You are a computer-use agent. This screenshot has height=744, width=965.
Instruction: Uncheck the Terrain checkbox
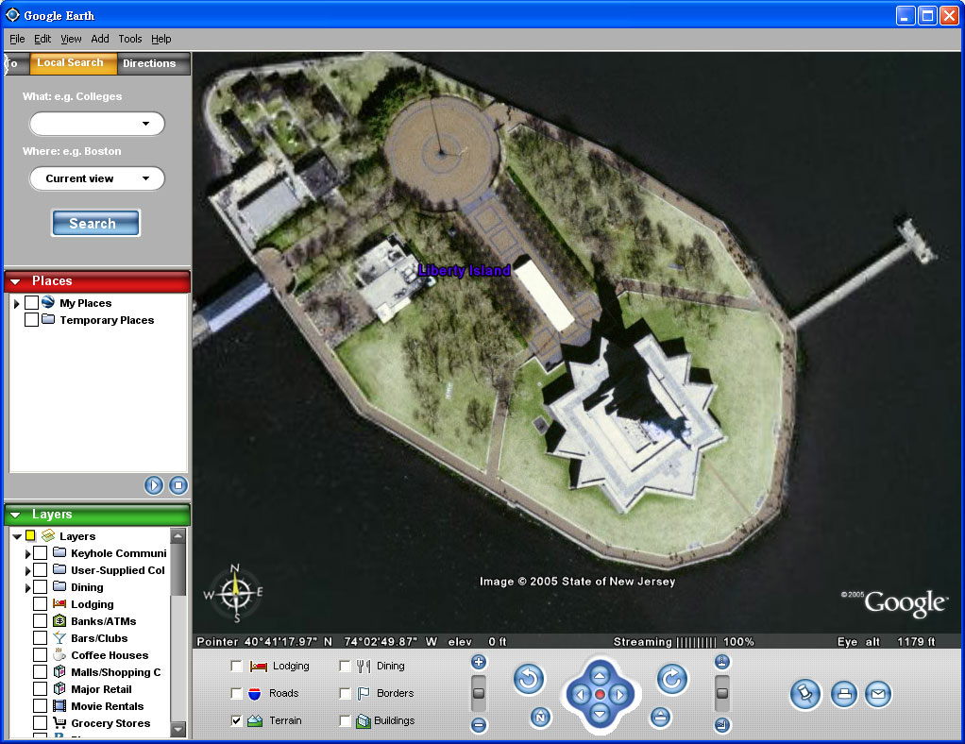pyautogui.click(x=236, y=720)
